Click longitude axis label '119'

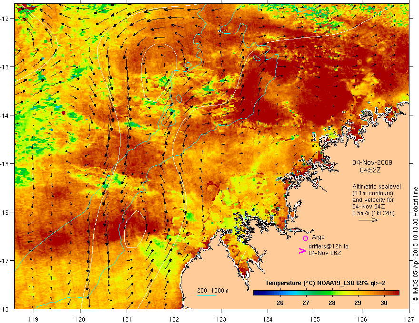point(33,319)
